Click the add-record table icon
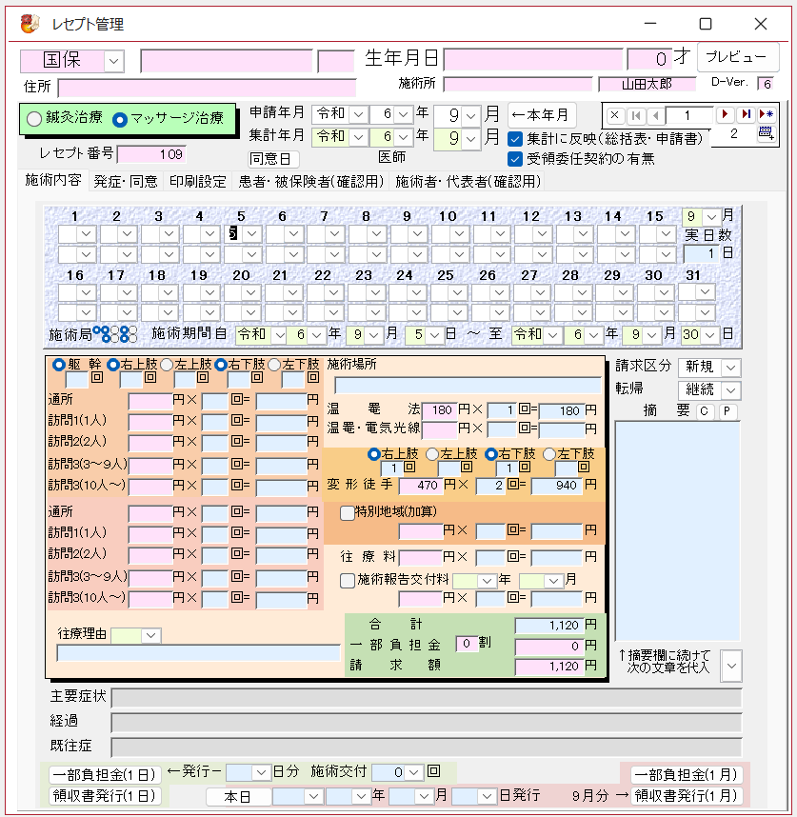Viewport: 797px width, 817px height. click(x=766, y=135)
